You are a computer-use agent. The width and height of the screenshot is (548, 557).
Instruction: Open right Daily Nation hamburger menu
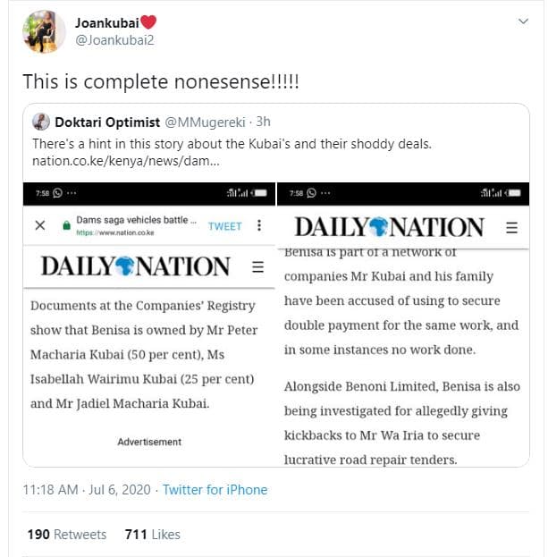[x=512, y=227]
